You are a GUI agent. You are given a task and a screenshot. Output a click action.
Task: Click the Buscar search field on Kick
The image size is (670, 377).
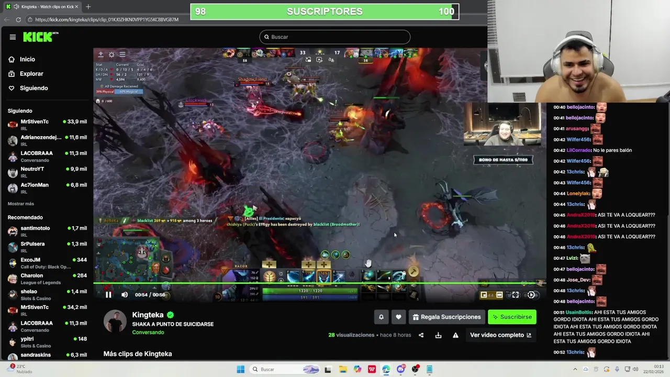point(334,37)
